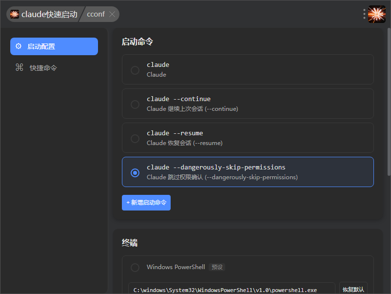Click the vertical scrollbar thumb

(x=389, y=102)
